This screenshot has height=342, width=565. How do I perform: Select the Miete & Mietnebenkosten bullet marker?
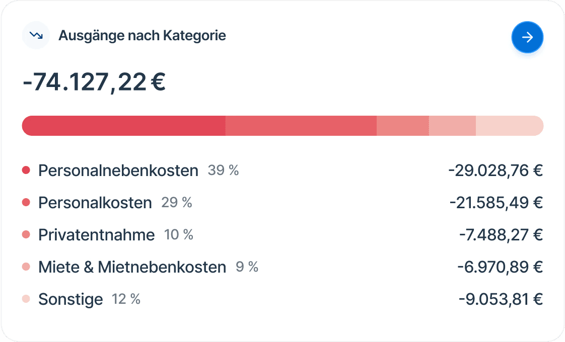tap(26, 267)
